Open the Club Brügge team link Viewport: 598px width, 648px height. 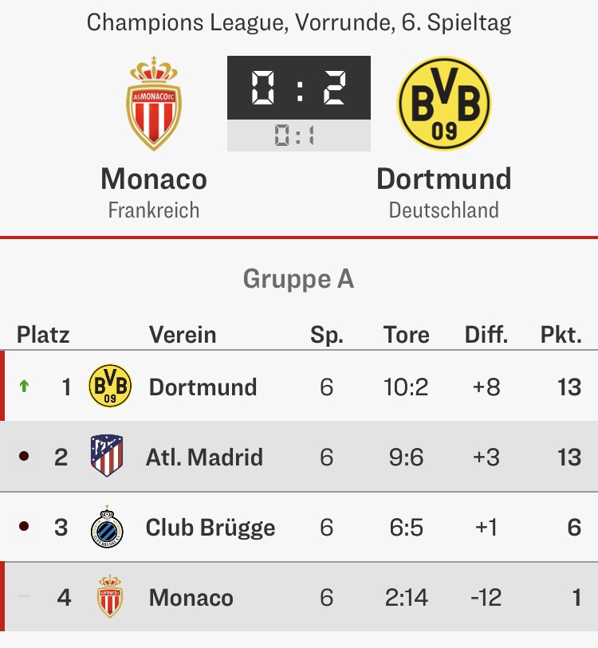coord(210,528)
